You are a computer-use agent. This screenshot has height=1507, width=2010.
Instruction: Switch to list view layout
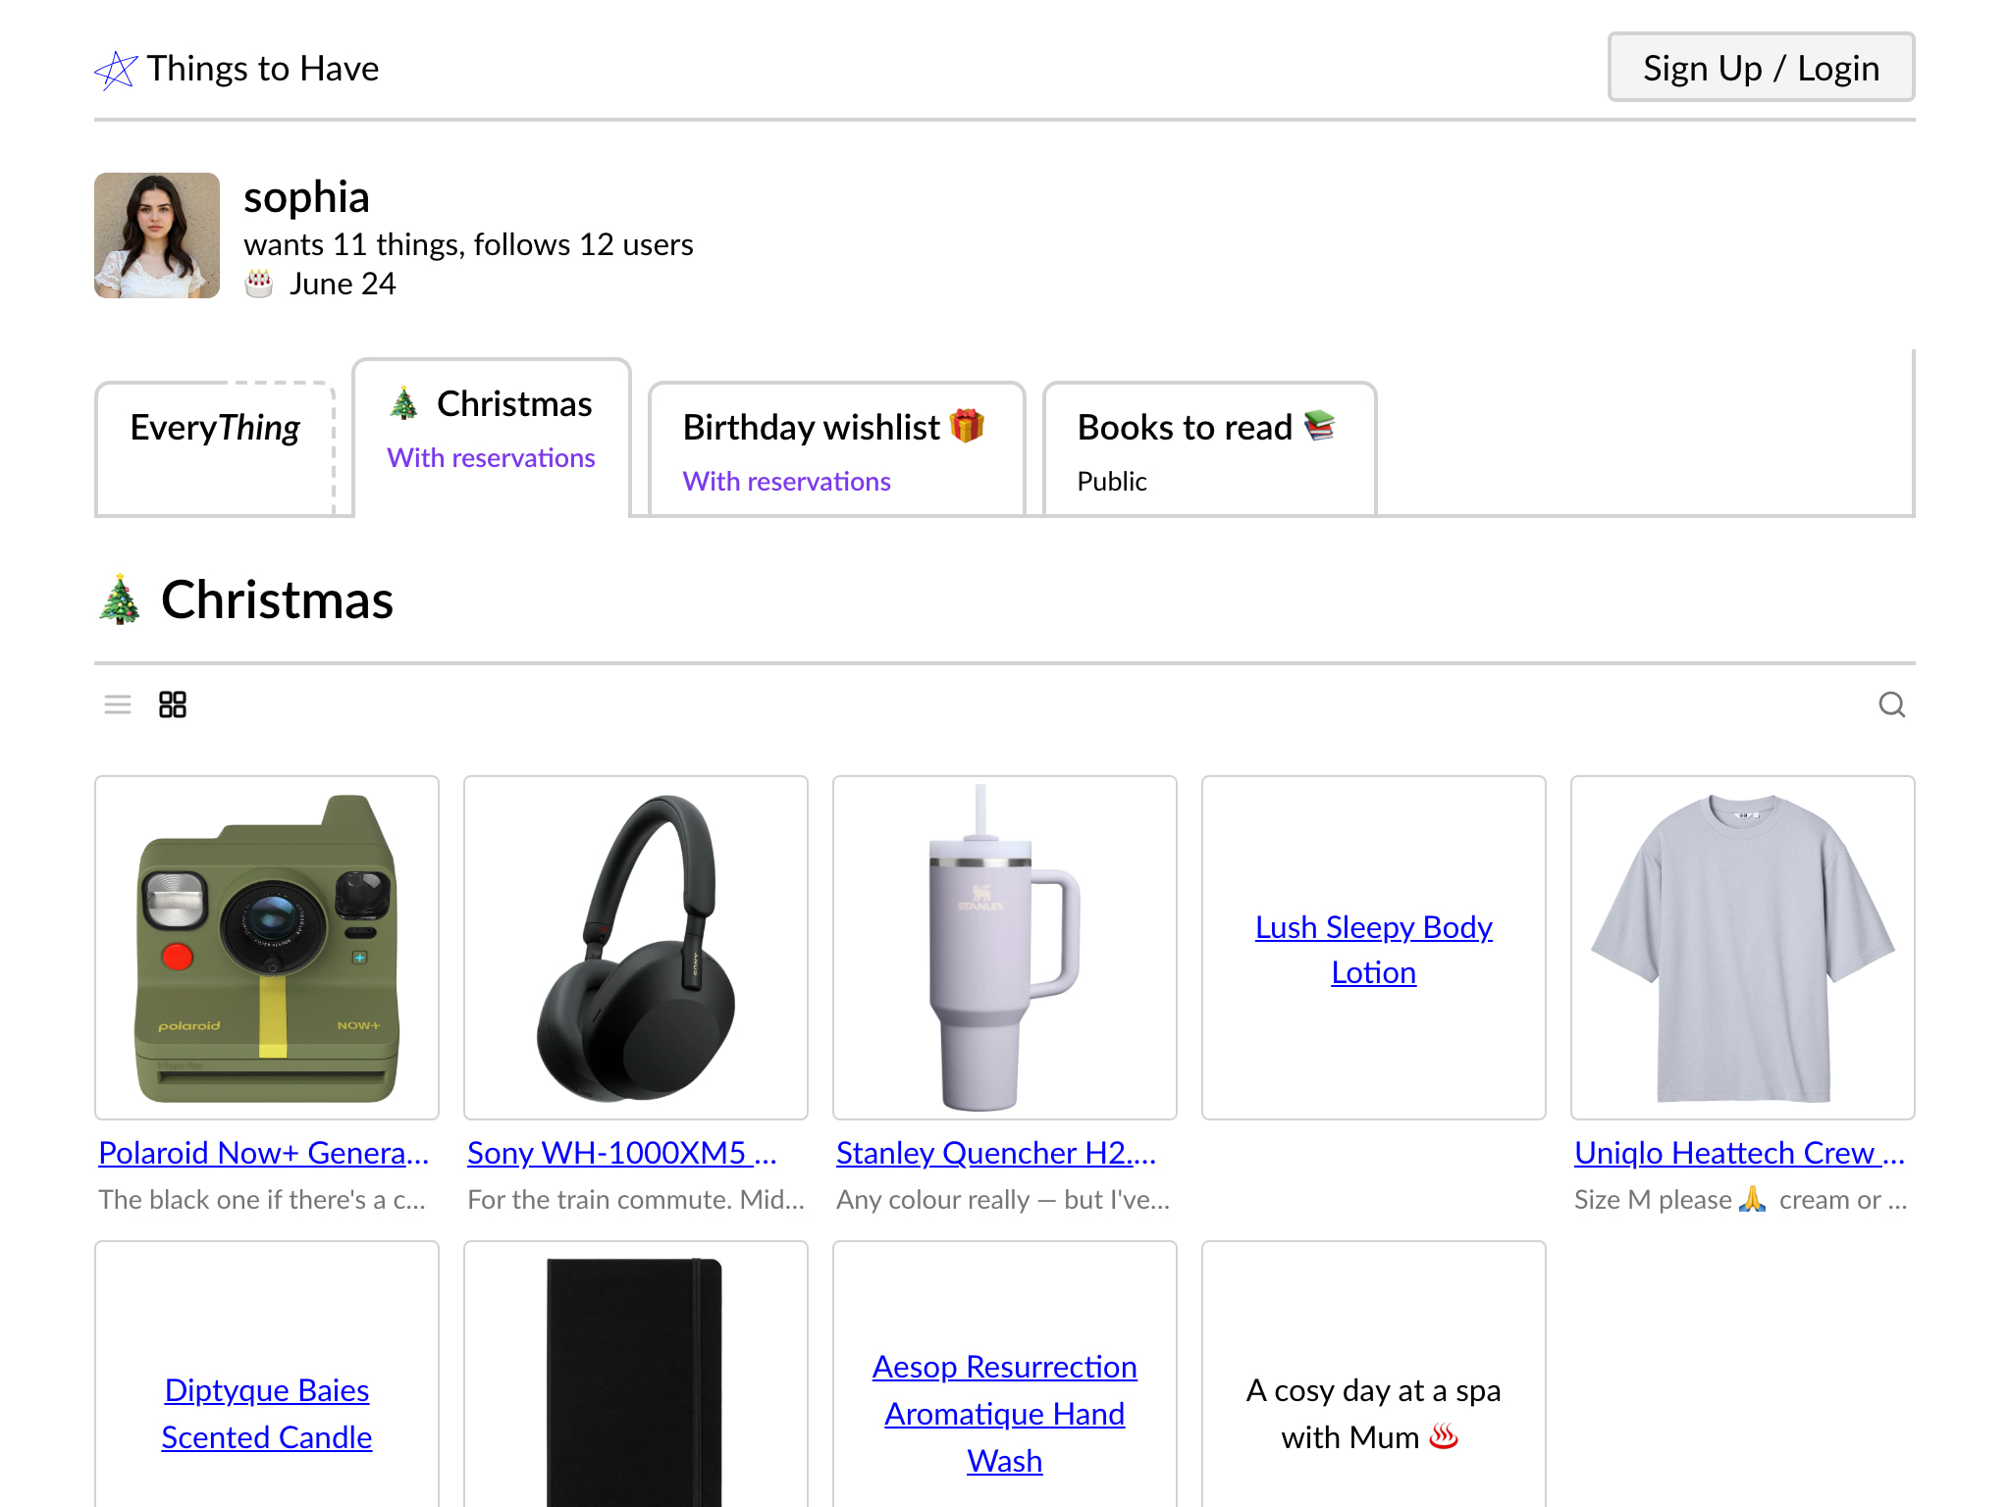(x=118, y=704)
